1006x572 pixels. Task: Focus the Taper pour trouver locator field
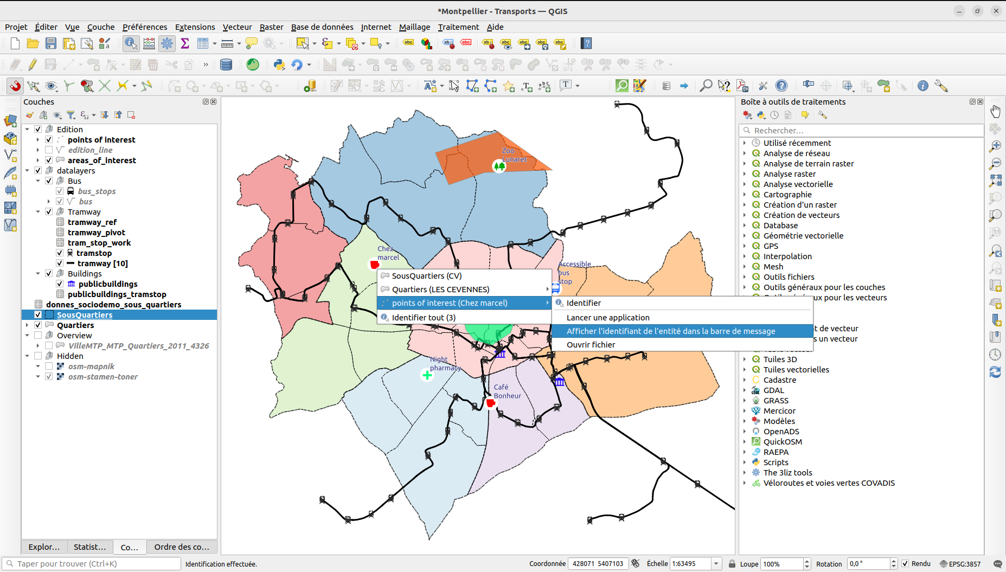92,564
